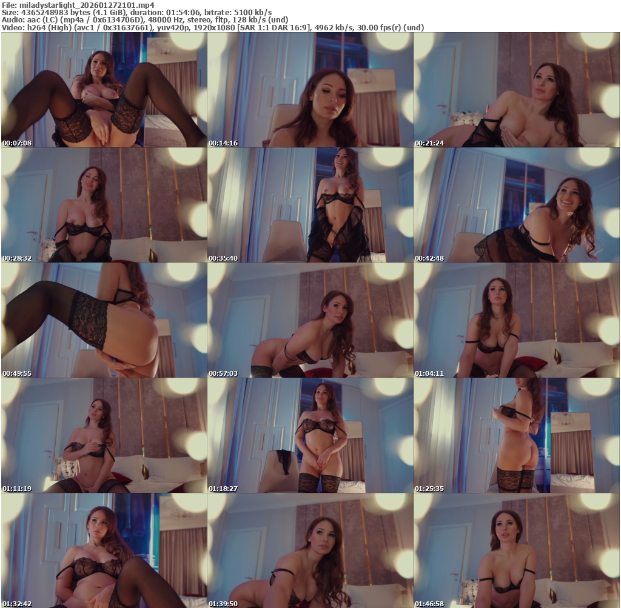This screenshot has height=608, width=621.
Task: Open the last frame at 01:46:58
Action: coord(516,550)
